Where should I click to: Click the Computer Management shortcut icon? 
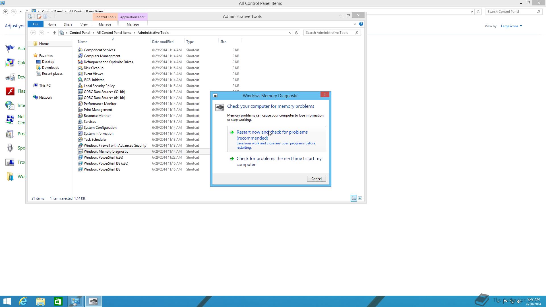coord(80,56)
